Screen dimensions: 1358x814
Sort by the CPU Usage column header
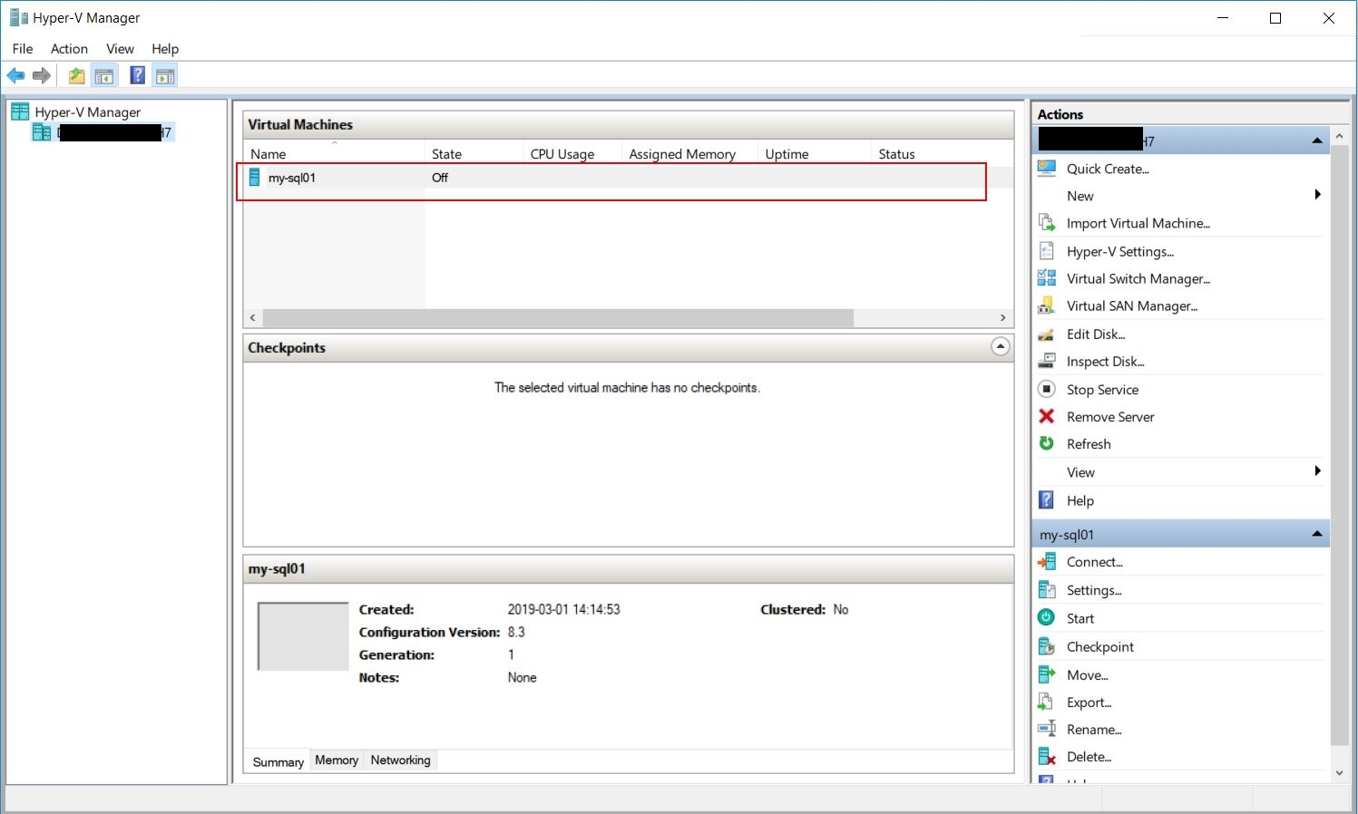coord(572,153)
